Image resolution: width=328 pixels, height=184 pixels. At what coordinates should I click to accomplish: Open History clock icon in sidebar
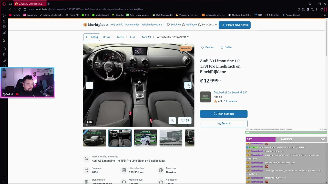coord(4,60)
